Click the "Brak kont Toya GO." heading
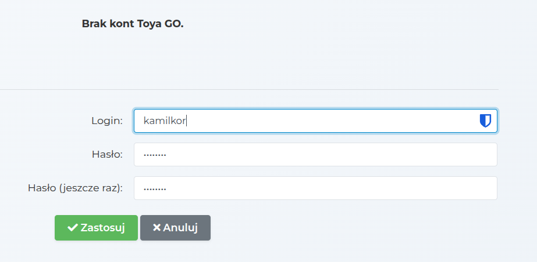Image resolution: width=537 pixels, height=262 pixels. click(x=133, y=24)
